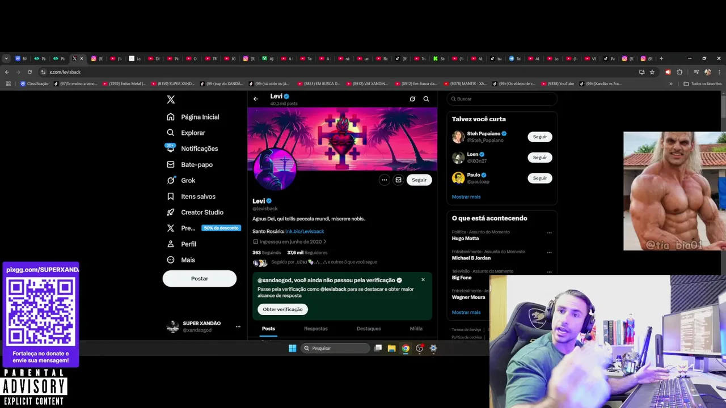Viewport: 726px width, 408px height.
Task: Open 37,6 mil Seguidores list
Action: tap(307, 253)
